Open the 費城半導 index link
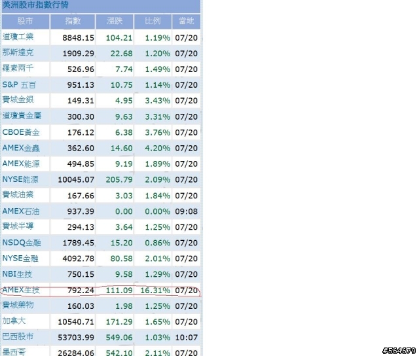This screenshot has height=356, width=419. pos(18,226)
